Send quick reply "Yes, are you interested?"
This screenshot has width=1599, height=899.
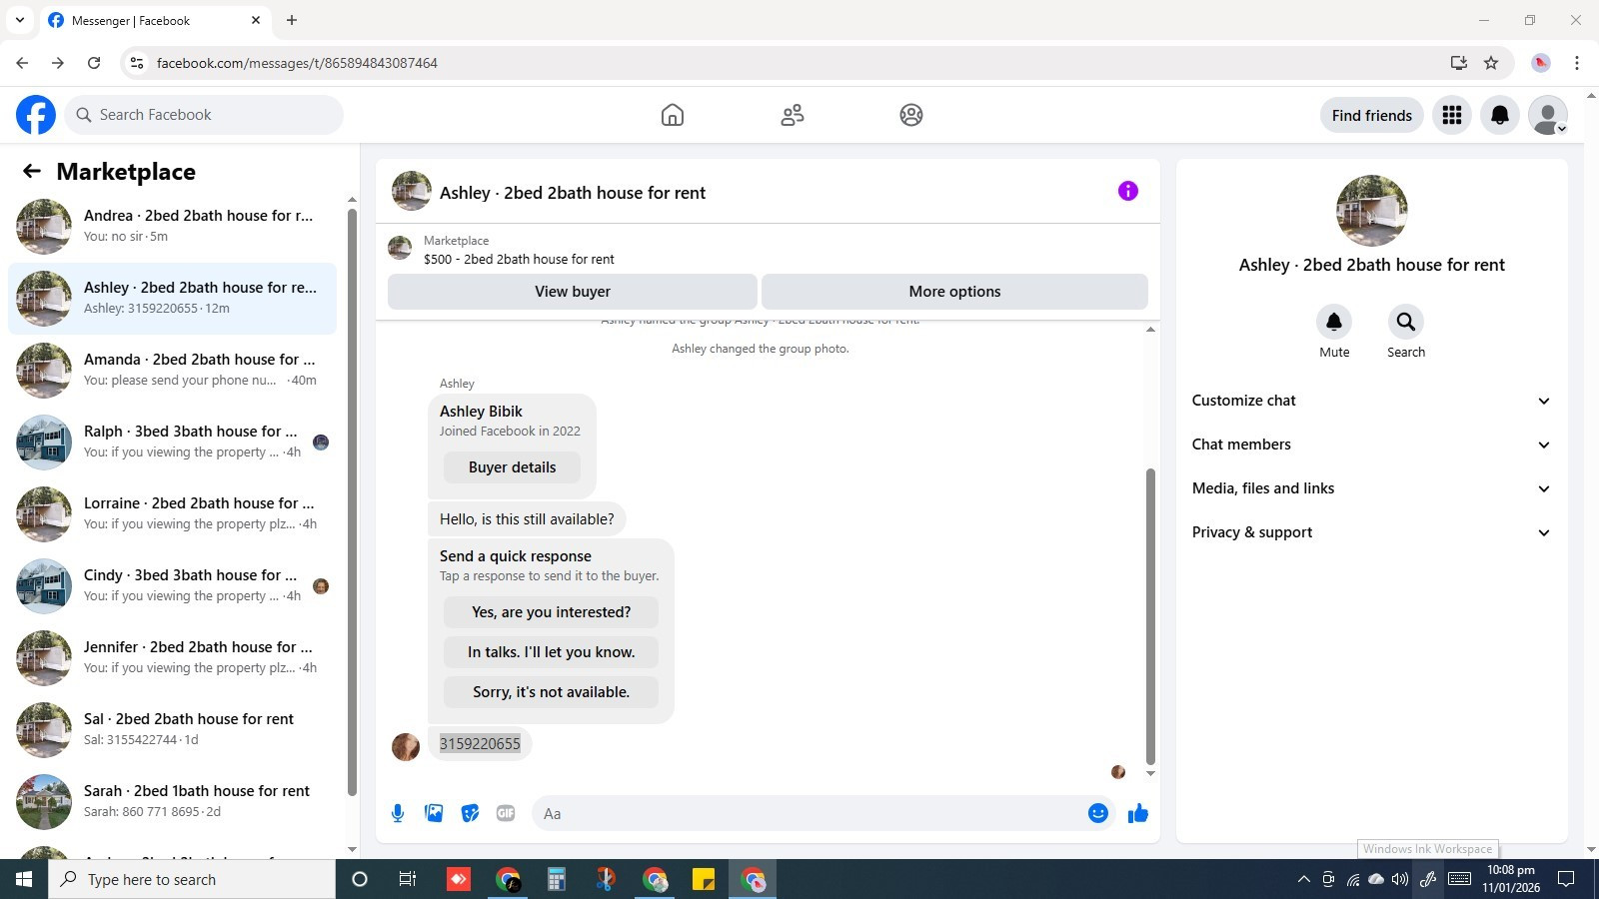coord(551,612)
